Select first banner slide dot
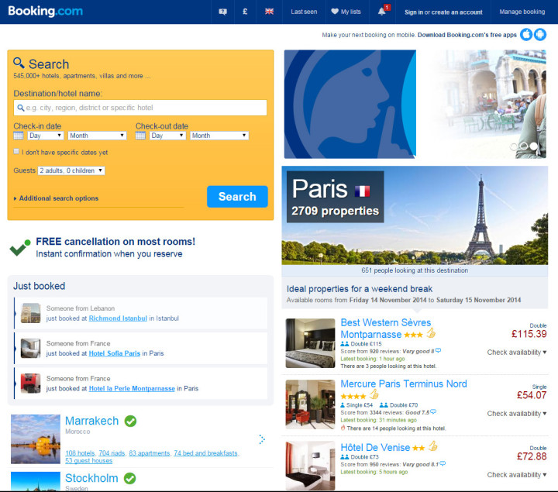558x492 pixels. click(x=514, y=146)
